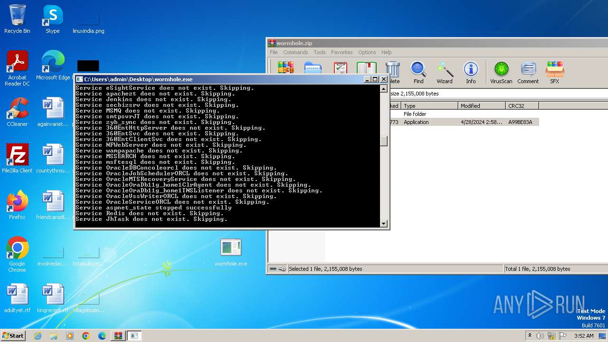This screenshot has height=342, width=608.
Task: Click the Start button
Action: tap(13, 335)
